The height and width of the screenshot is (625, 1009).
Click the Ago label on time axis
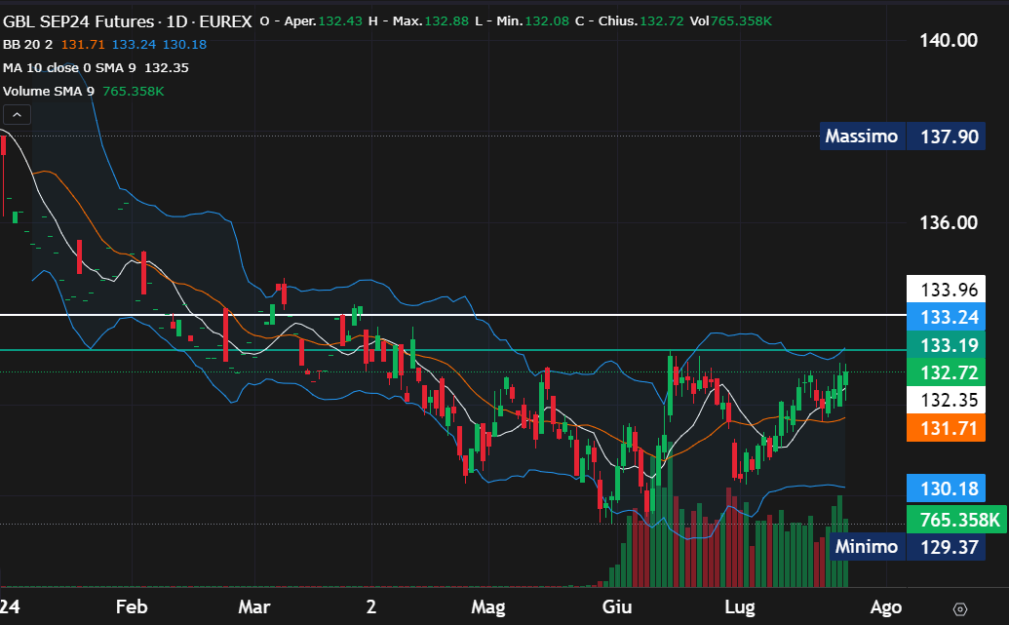click(884, 607)
